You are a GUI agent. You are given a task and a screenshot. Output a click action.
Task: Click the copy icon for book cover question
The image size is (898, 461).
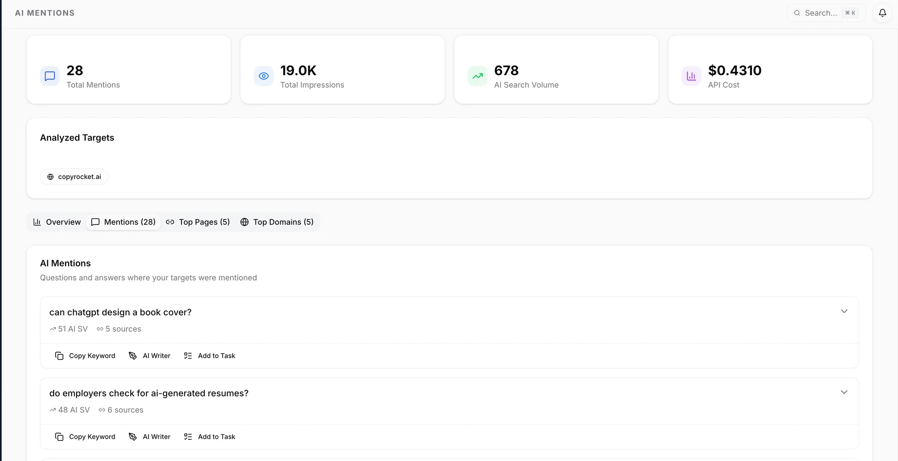tap(59, 356)
